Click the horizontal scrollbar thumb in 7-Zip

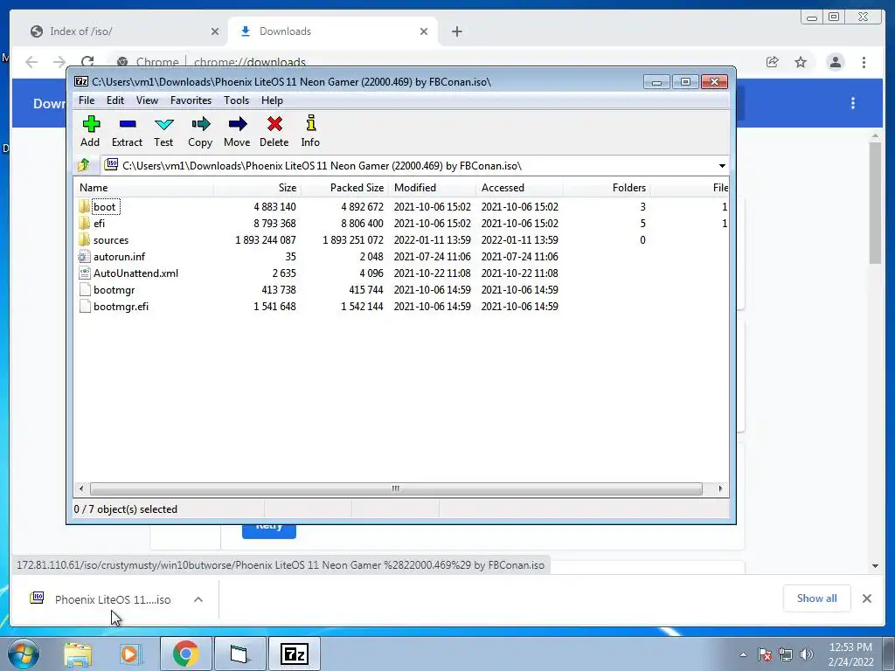[396, 489]
